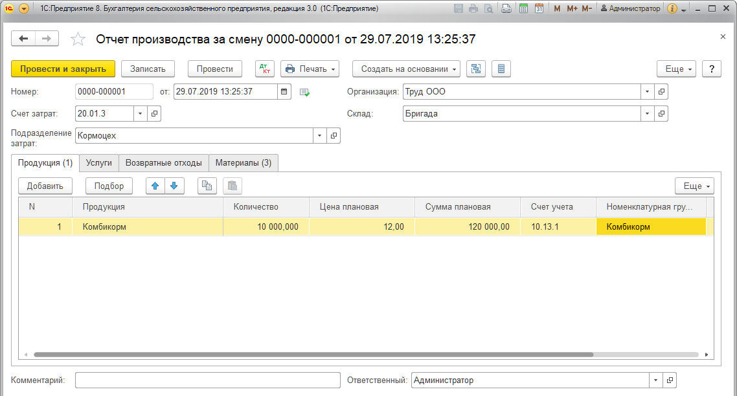
Task: Click the Save icon in title bar
Action: pyautogui.click(x=459, y=8)
